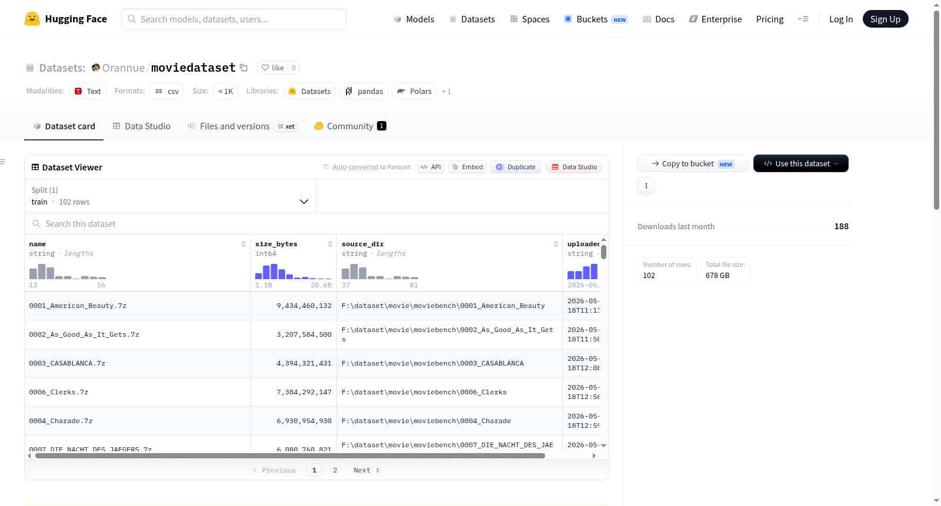The height and width of the screenshot is (506, 941).
Task: Click Log In
Action: [x=841, y=19]
